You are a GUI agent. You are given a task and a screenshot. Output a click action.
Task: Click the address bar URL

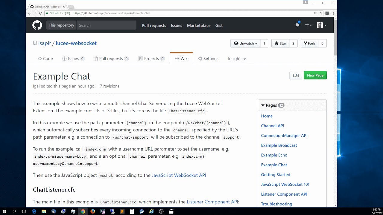(x=112, y=13)
